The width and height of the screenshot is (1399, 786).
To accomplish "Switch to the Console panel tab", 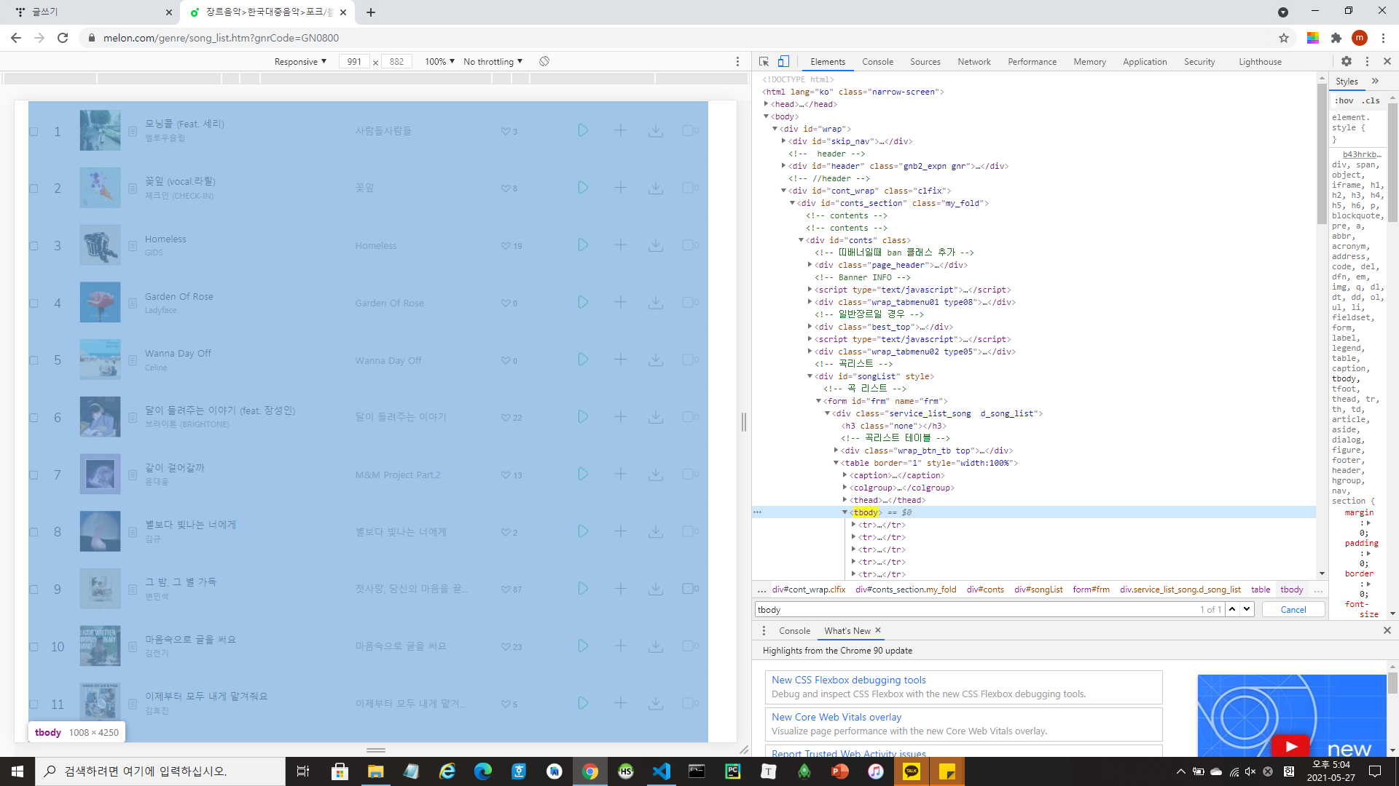I will [x=877, y=62].
